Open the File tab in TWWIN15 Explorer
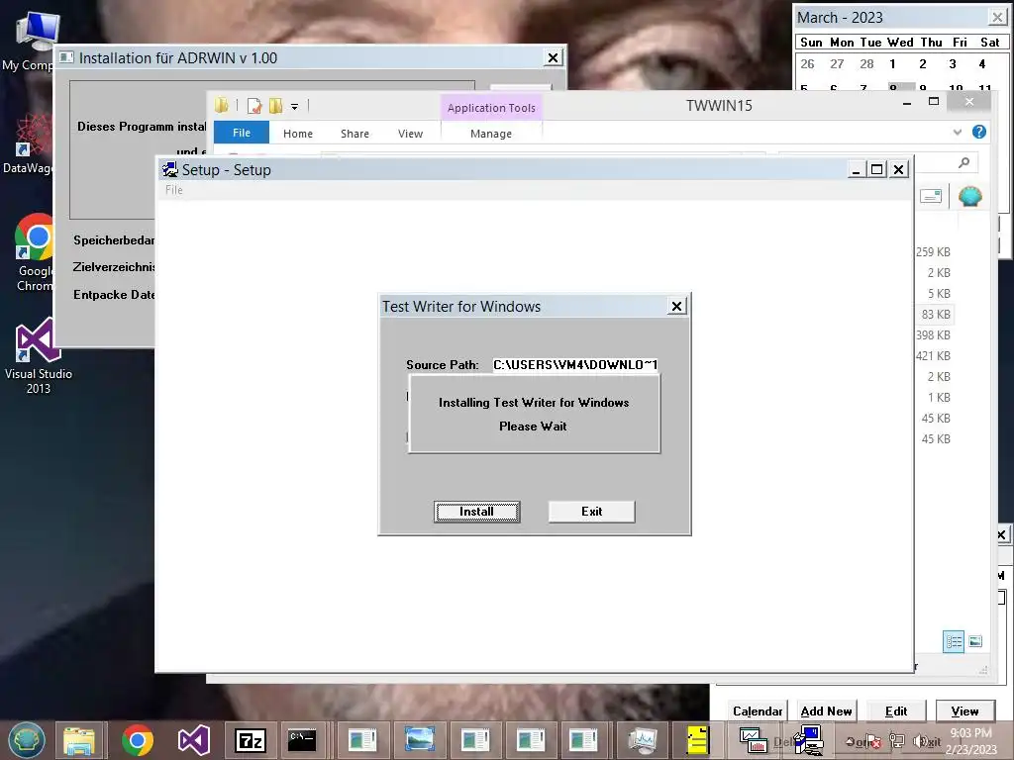Image resolution: width=1014 pixels, height=760 pixels. point(242,133)
